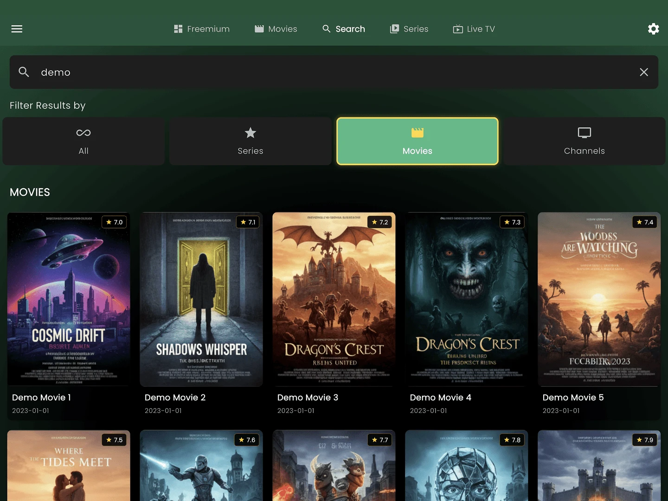Open the Shadows Whisper poster

(201, 299)
